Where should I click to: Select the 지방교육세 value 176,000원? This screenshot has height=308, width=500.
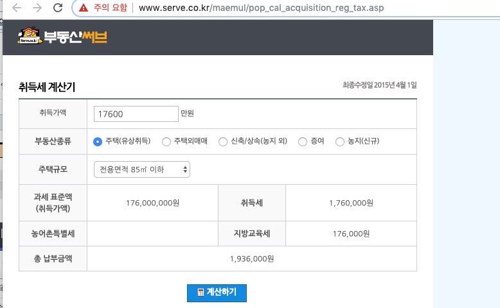point(351,234)
